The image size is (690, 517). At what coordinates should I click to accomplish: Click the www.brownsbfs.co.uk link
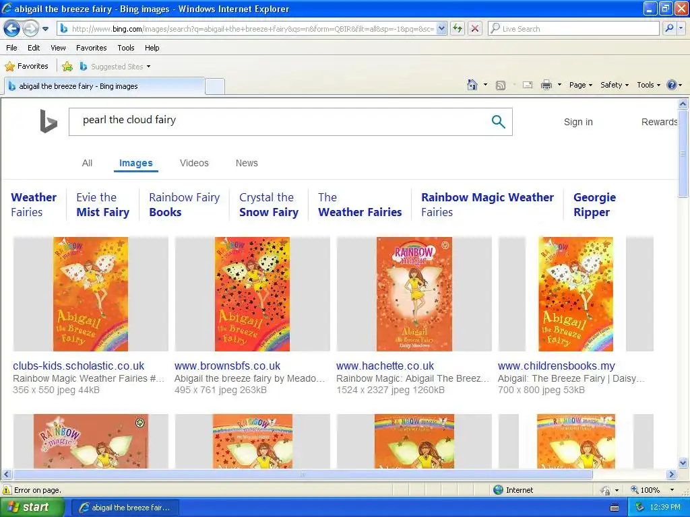click(x=228, y=366)
